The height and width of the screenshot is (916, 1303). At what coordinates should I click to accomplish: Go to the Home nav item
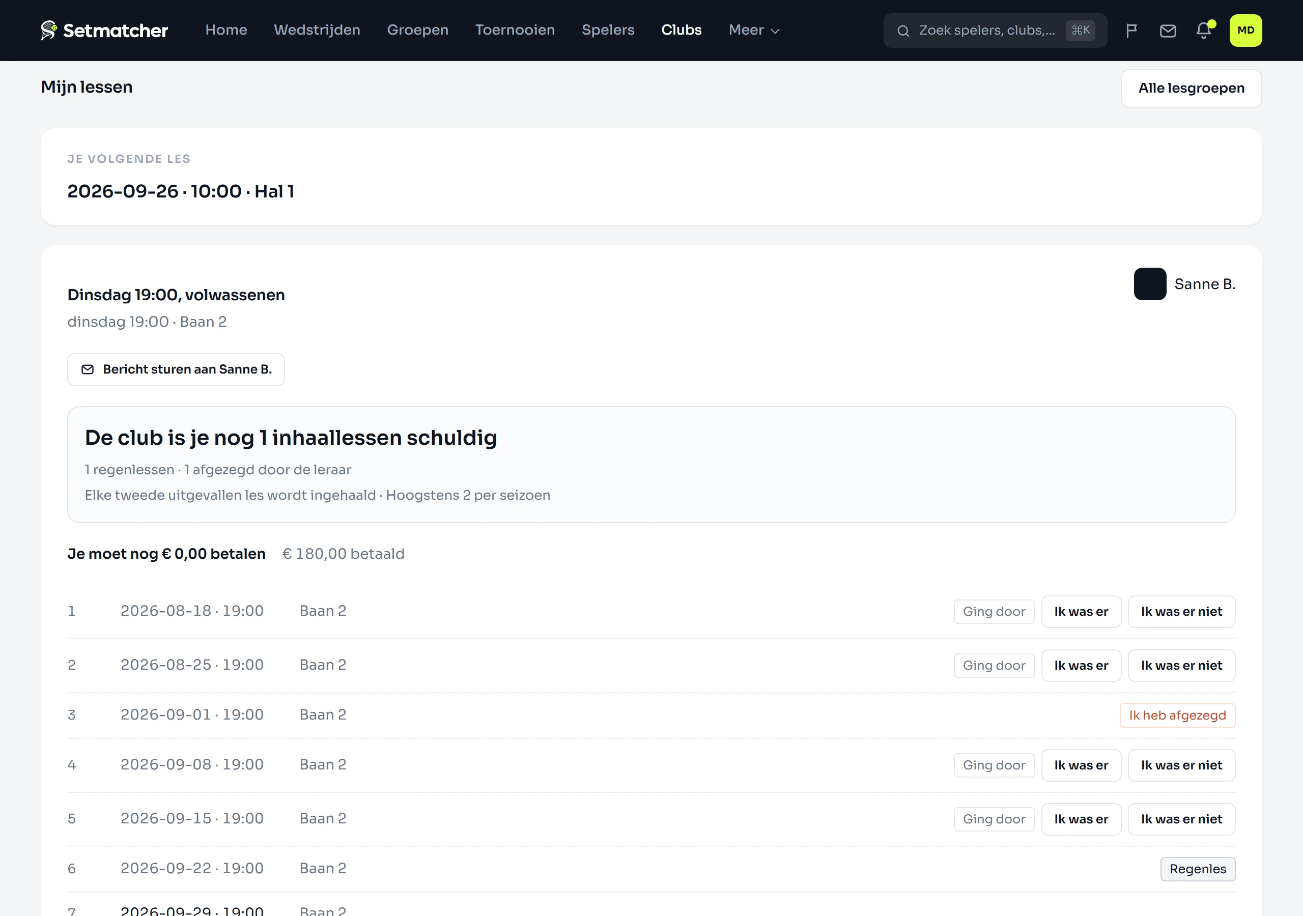pos(226,30)
